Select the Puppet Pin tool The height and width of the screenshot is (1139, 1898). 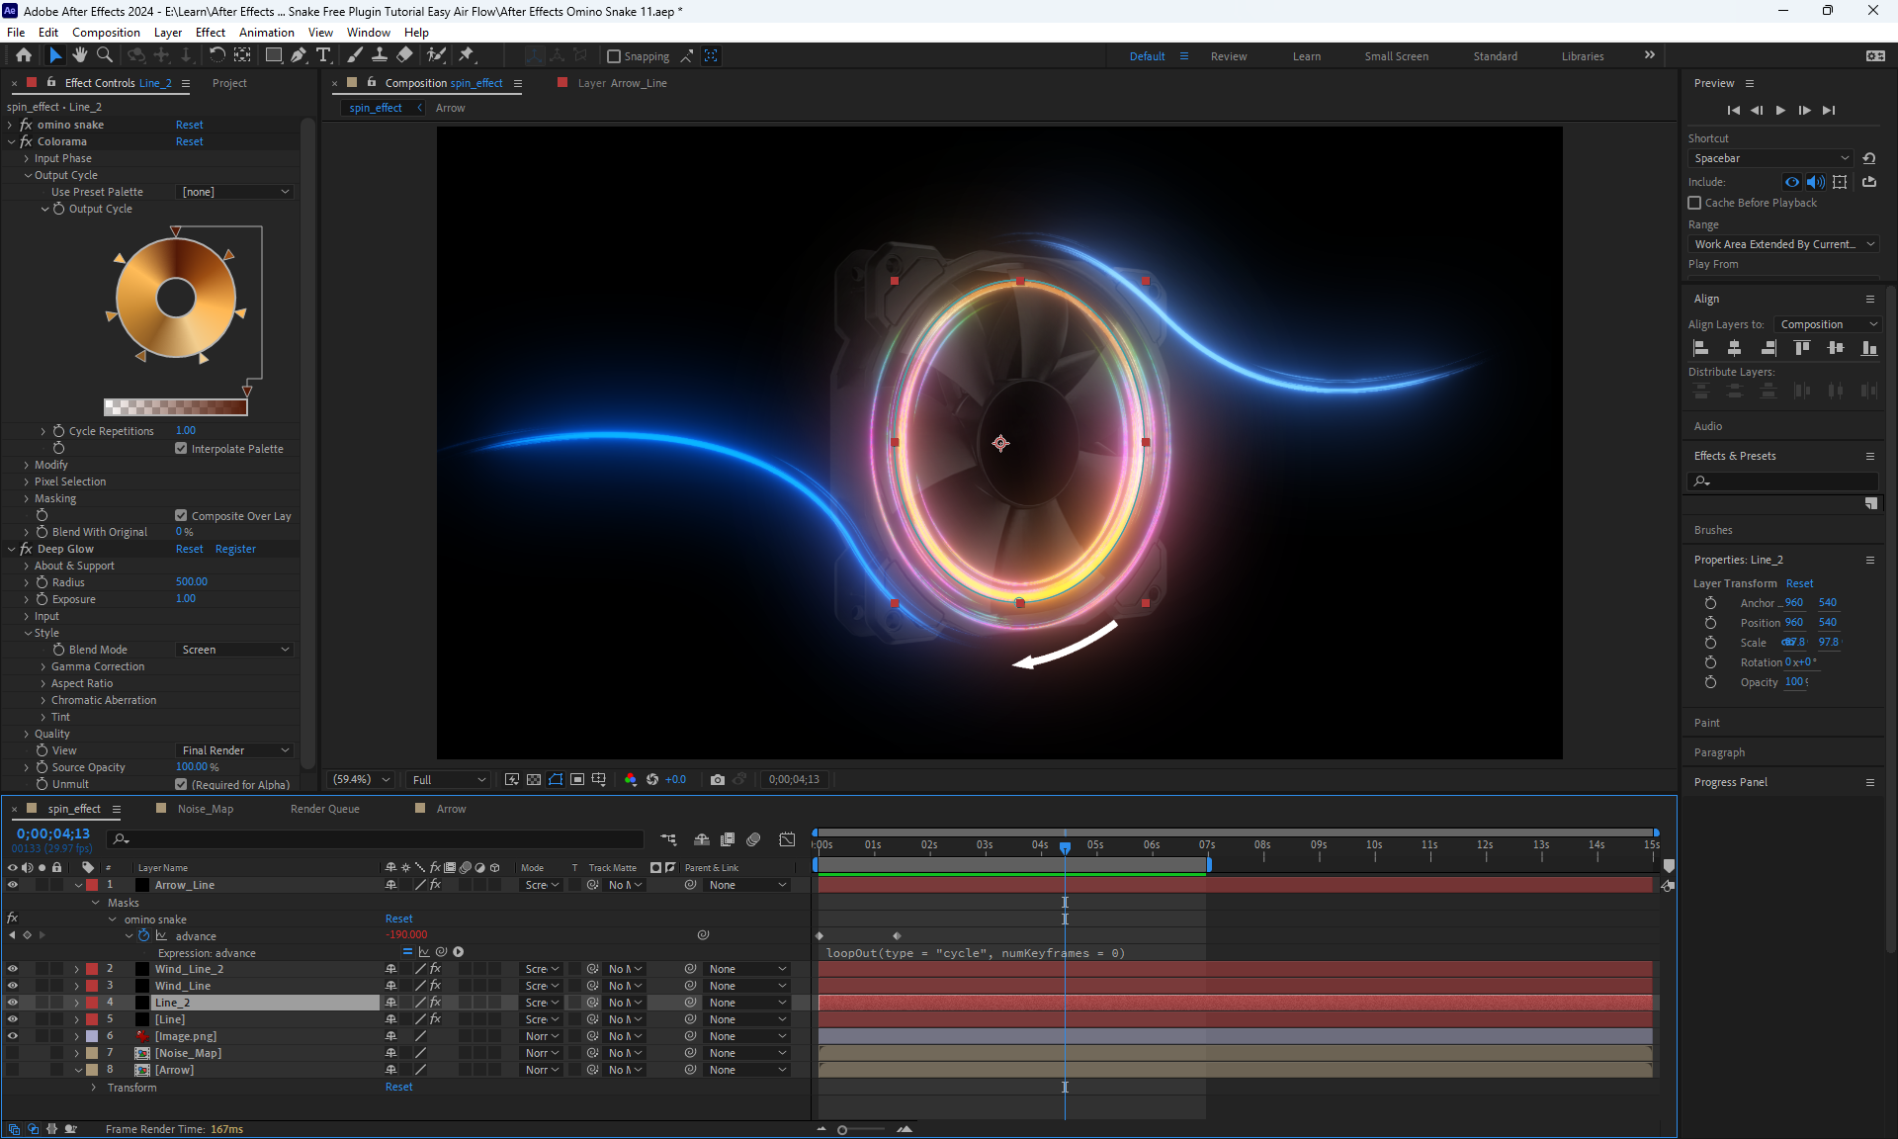point(467,55)
